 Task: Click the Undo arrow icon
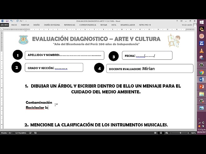click(x=12, y=21)
